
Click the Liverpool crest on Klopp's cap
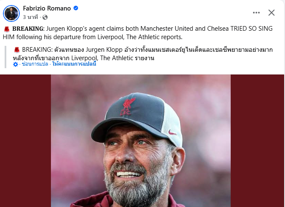tap(126, 107)
